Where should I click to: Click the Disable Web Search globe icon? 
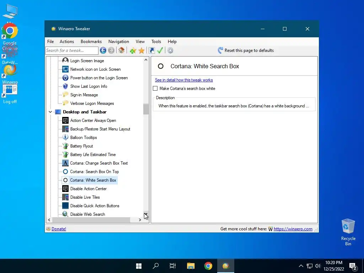65,214
